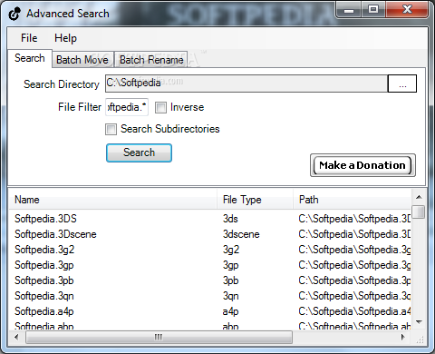Screen dimensions: 435x354
Task: Maximize the Advanced Search window
Action: (373, 10)
